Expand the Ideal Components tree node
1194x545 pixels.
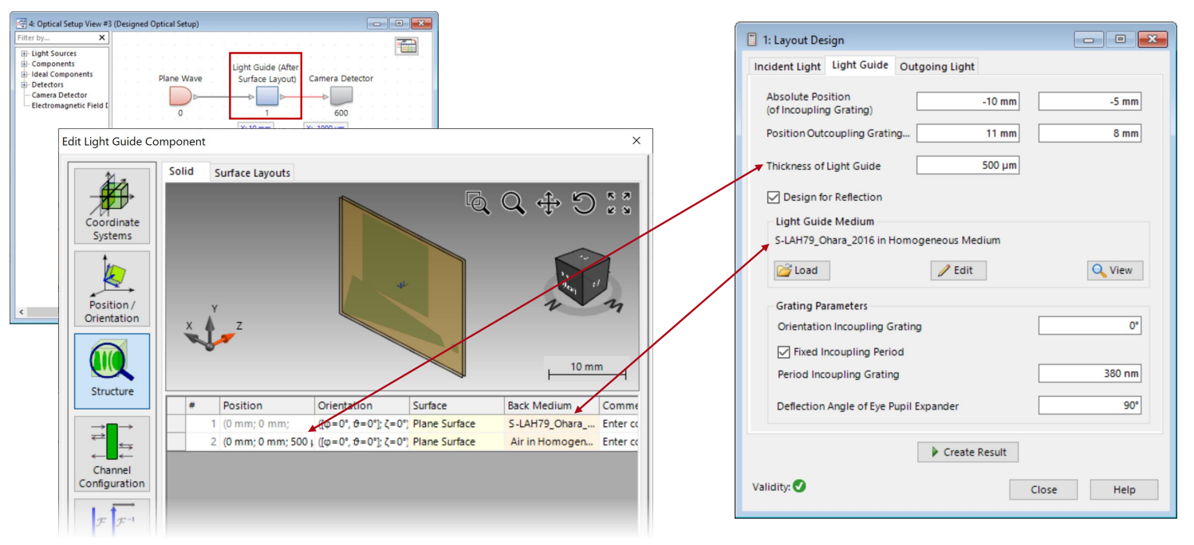point(24,74)
